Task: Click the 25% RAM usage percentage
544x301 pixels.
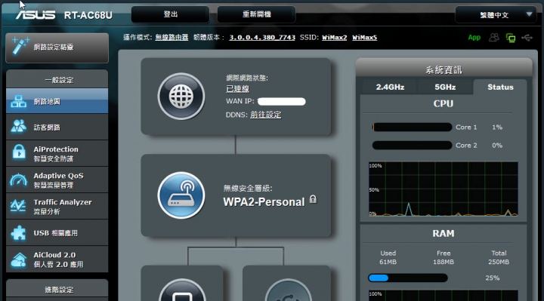Action: [493, 278]
